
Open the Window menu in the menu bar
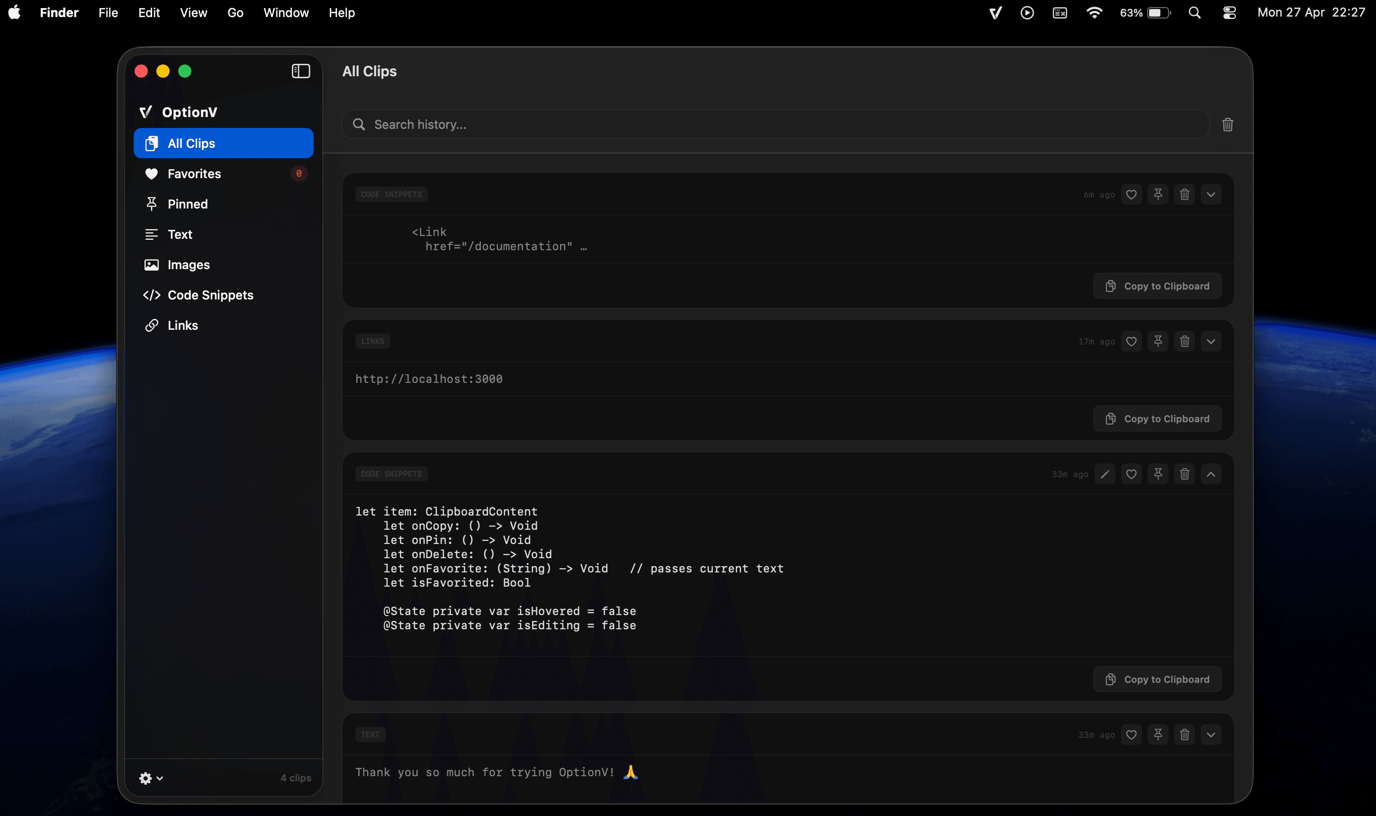pyautogui.click(x=286, y=13)
